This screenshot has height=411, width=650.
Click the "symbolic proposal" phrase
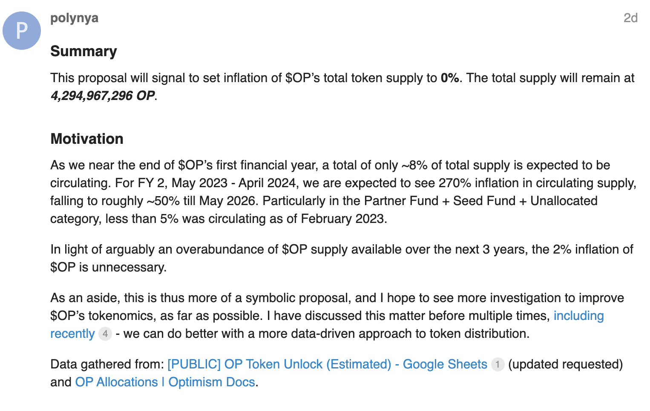point(298,298)
